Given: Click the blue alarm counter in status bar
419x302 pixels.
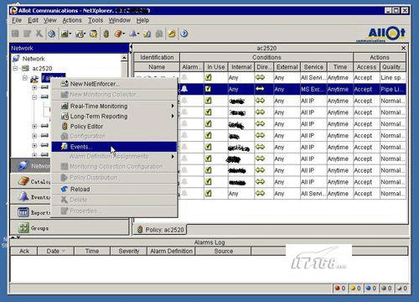Looking at the screenshot, I should tap(370, 289).
